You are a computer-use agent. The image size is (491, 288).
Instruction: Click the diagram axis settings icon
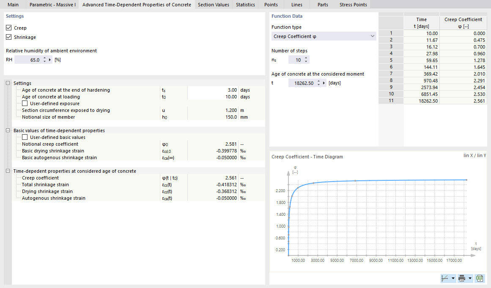point(444,278)
